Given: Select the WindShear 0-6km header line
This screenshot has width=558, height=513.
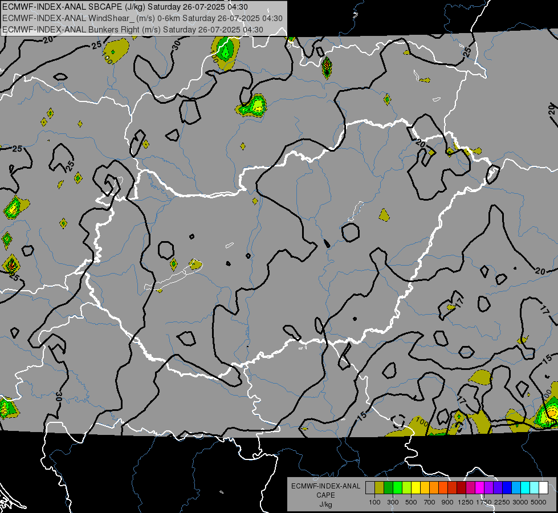Looking at the screenshot, I should [x=142, y=18].
